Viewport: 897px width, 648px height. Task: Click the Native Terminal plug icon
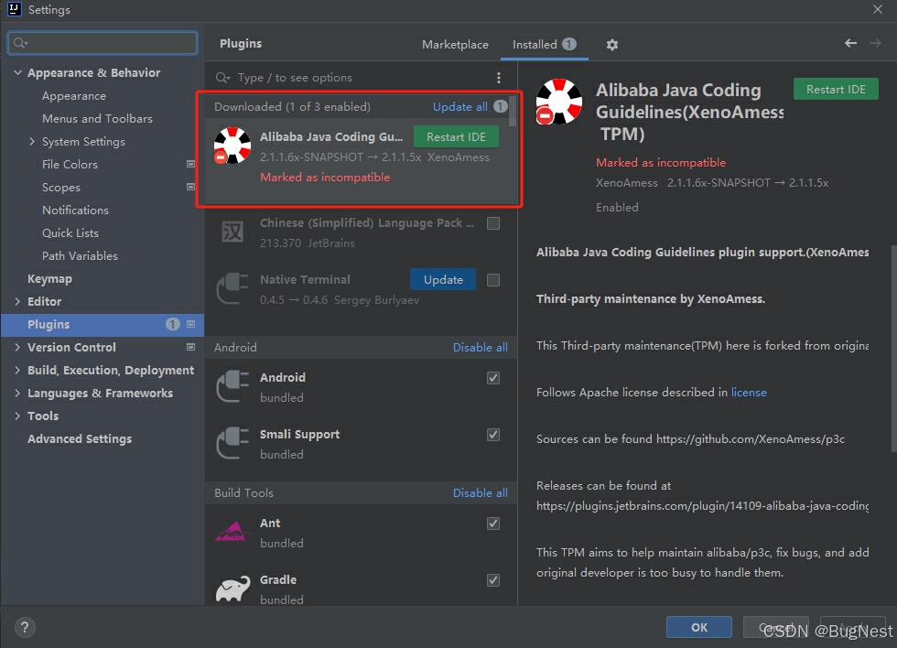coord(232,288)
